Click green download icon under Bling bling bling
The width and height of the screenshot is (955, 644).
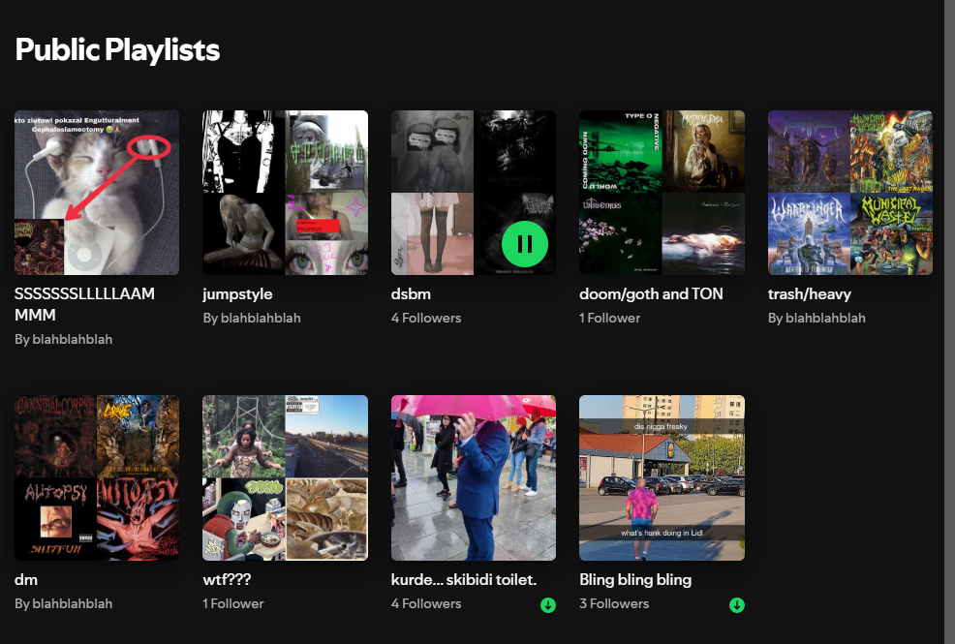(x=736, y=605)
